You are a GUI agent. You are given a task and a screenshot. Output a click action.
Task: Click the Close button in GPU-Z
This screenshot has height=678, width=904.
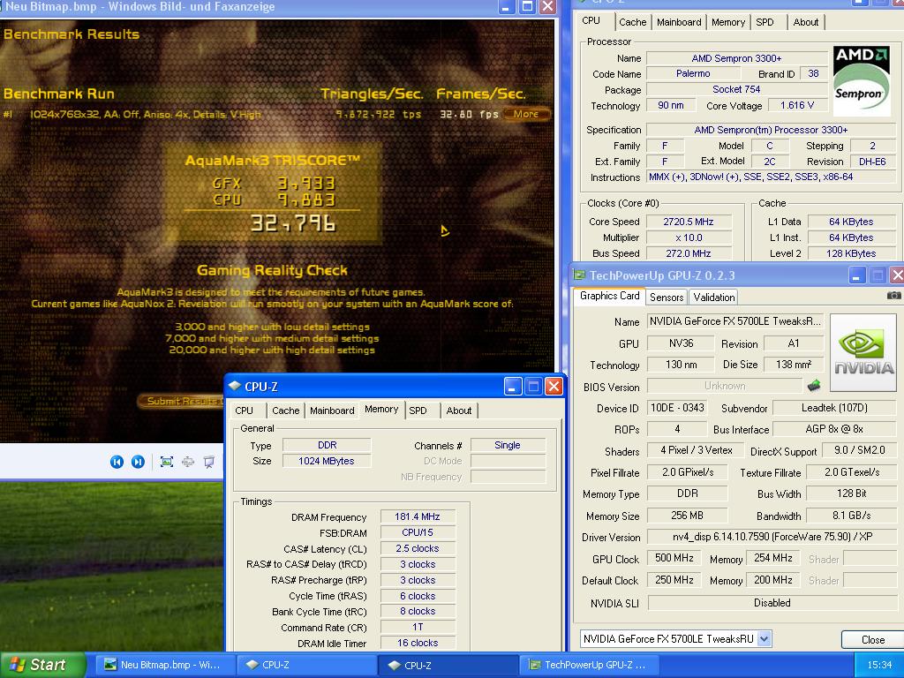pos(872,639)
